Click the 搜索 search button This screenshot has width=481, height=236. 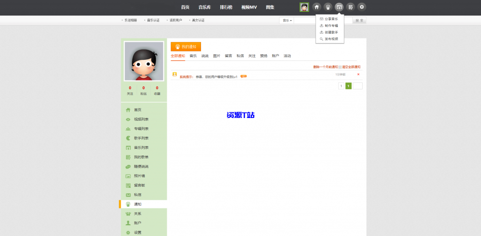[359, 21]
